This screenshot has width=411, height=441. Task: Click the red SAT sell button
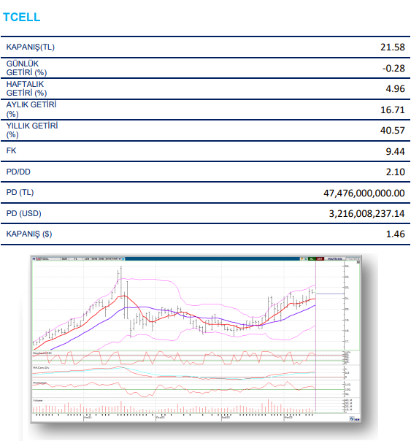[x=320, y=258]
